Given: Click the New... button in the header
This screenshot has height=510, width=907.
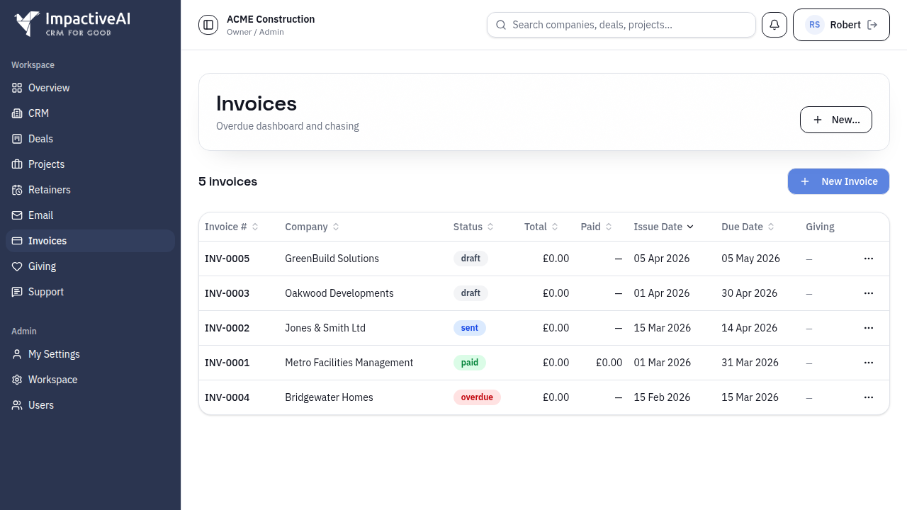Looking at the screenshot, I should pyautogui.click(x=835, y=120).
